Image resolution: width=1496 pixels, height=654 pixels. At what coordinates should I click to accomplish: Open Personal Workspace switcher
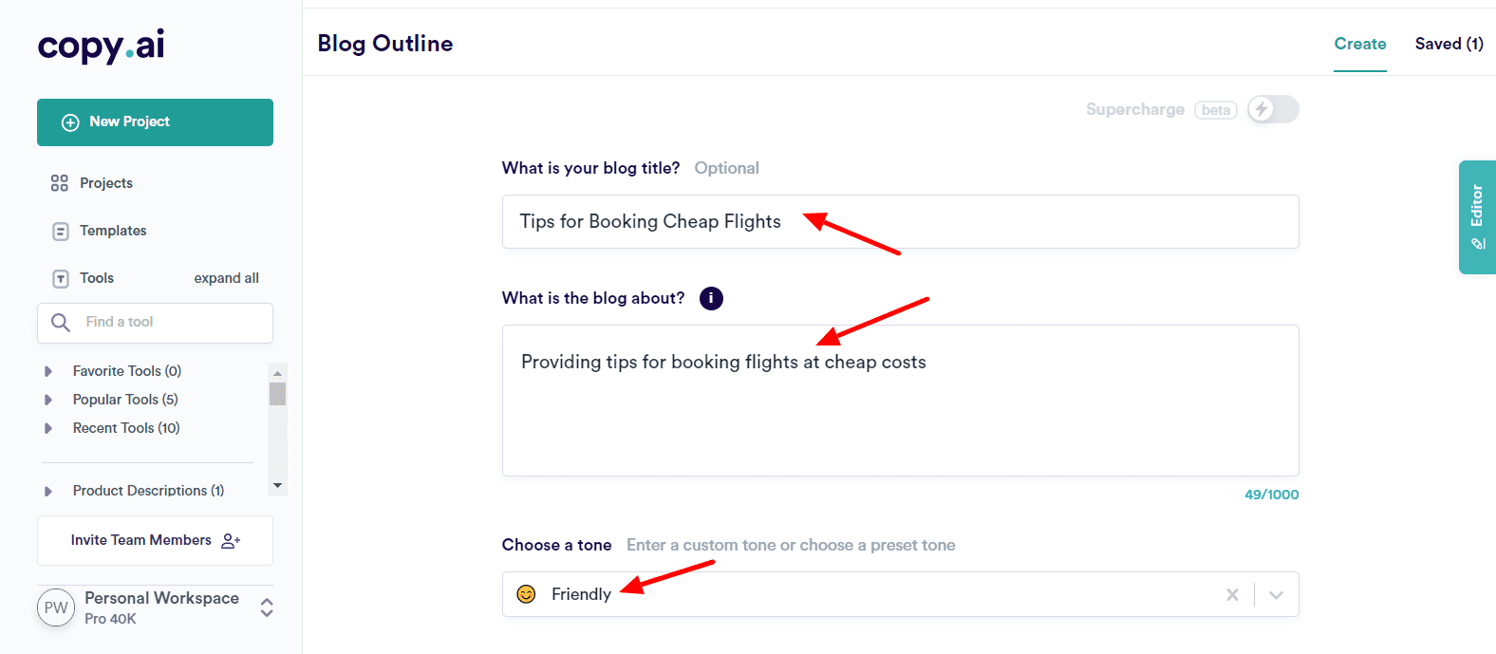267,607
